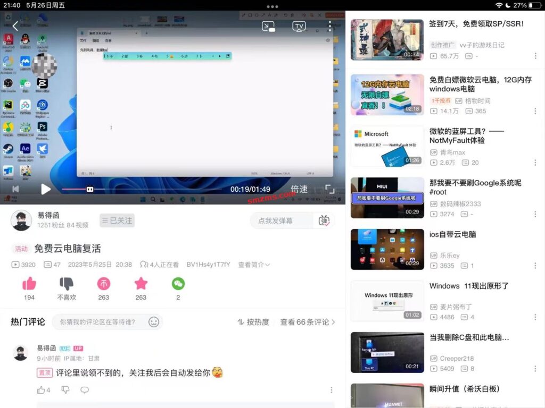Tap the battery 27% indicator
This screenshot has width=545, height=408.
pos(527,5)
